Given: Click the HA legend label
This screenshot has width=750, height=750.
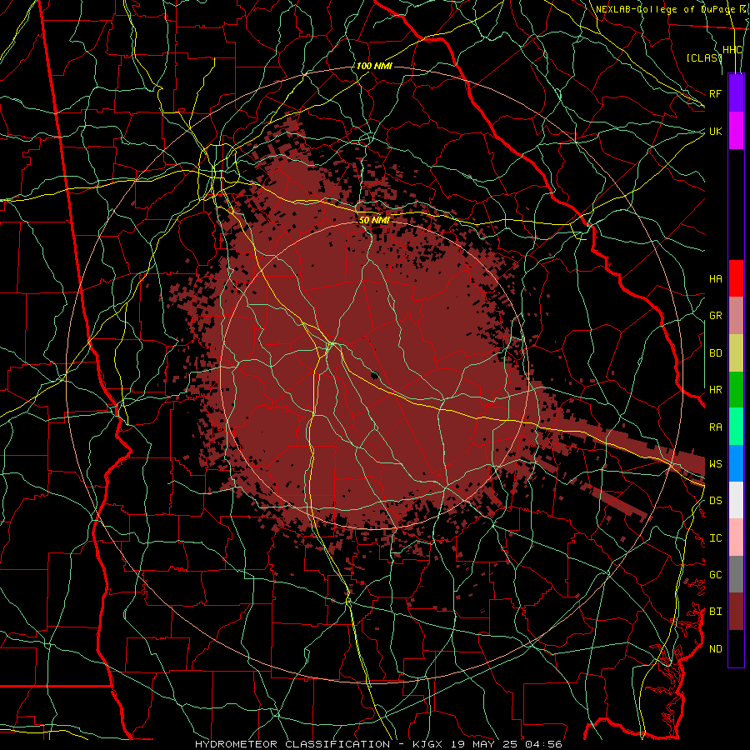Looking at the screenshot, I should tap(715, 278).
